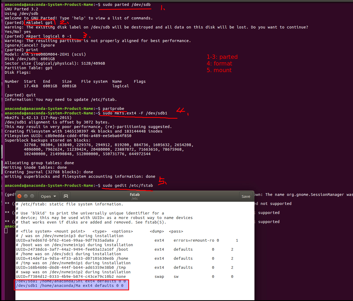Save the fstab file in gedit
353x301 pixels.
pos(246,196)
